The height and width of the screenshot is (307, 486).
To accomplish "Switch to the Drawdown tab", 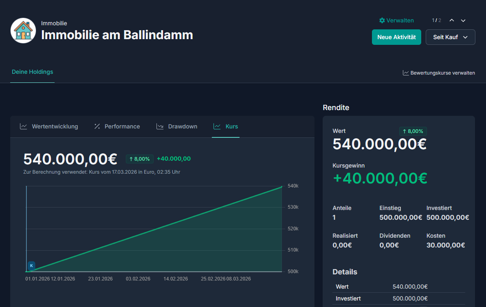I will pyautogui.click(x=183, y=126).
